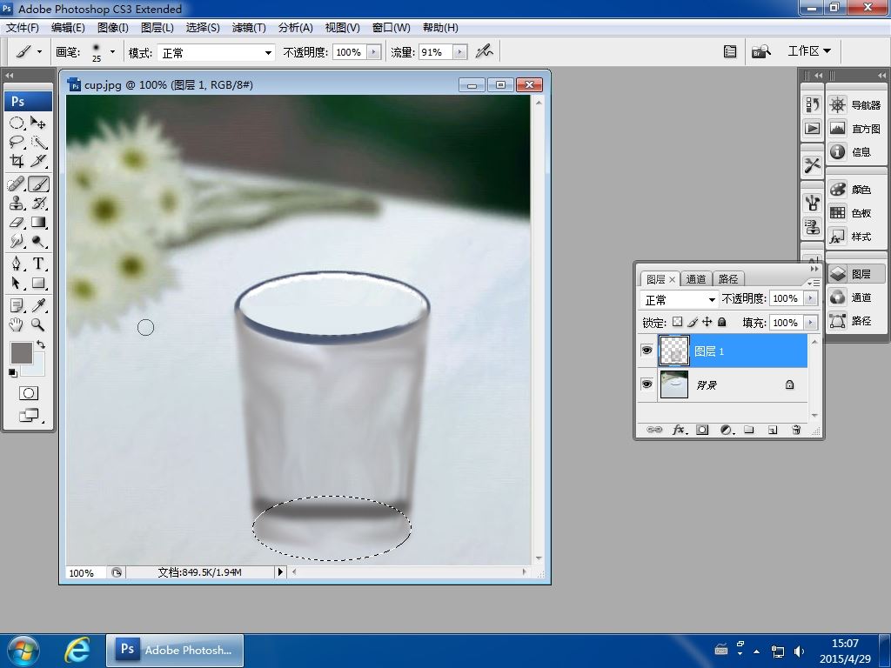Toggle visibility of the 背景 layer

tap(646, 384)
